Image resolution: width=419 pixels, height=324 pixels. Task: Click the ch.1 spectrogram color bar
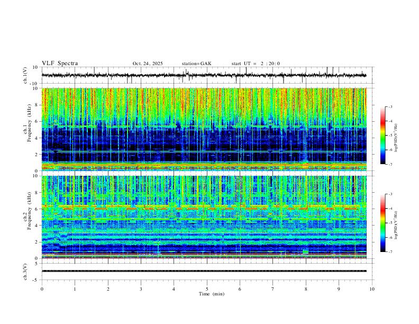point(382,136)
